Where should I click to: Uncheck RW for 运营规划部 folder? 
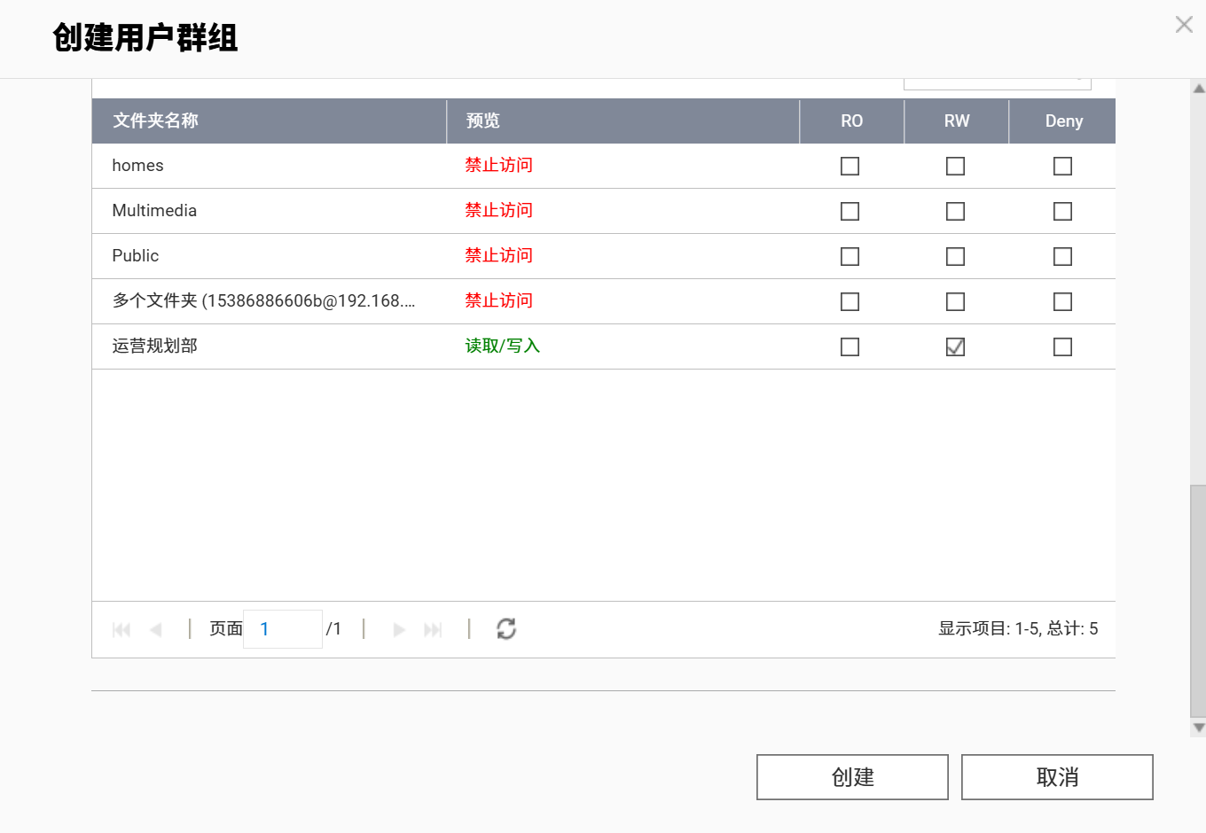[955, 346]
